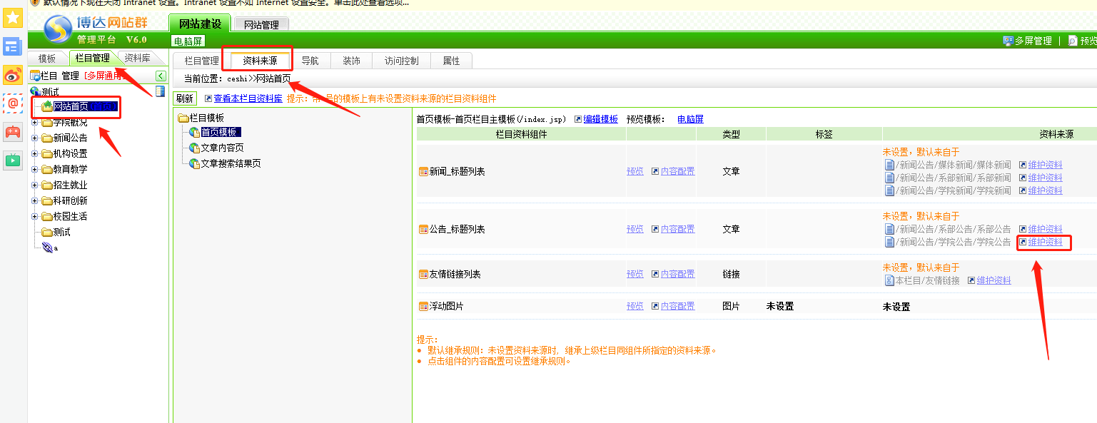
Task: Open the Weibo icon in the sidebar
Action: 12,75
